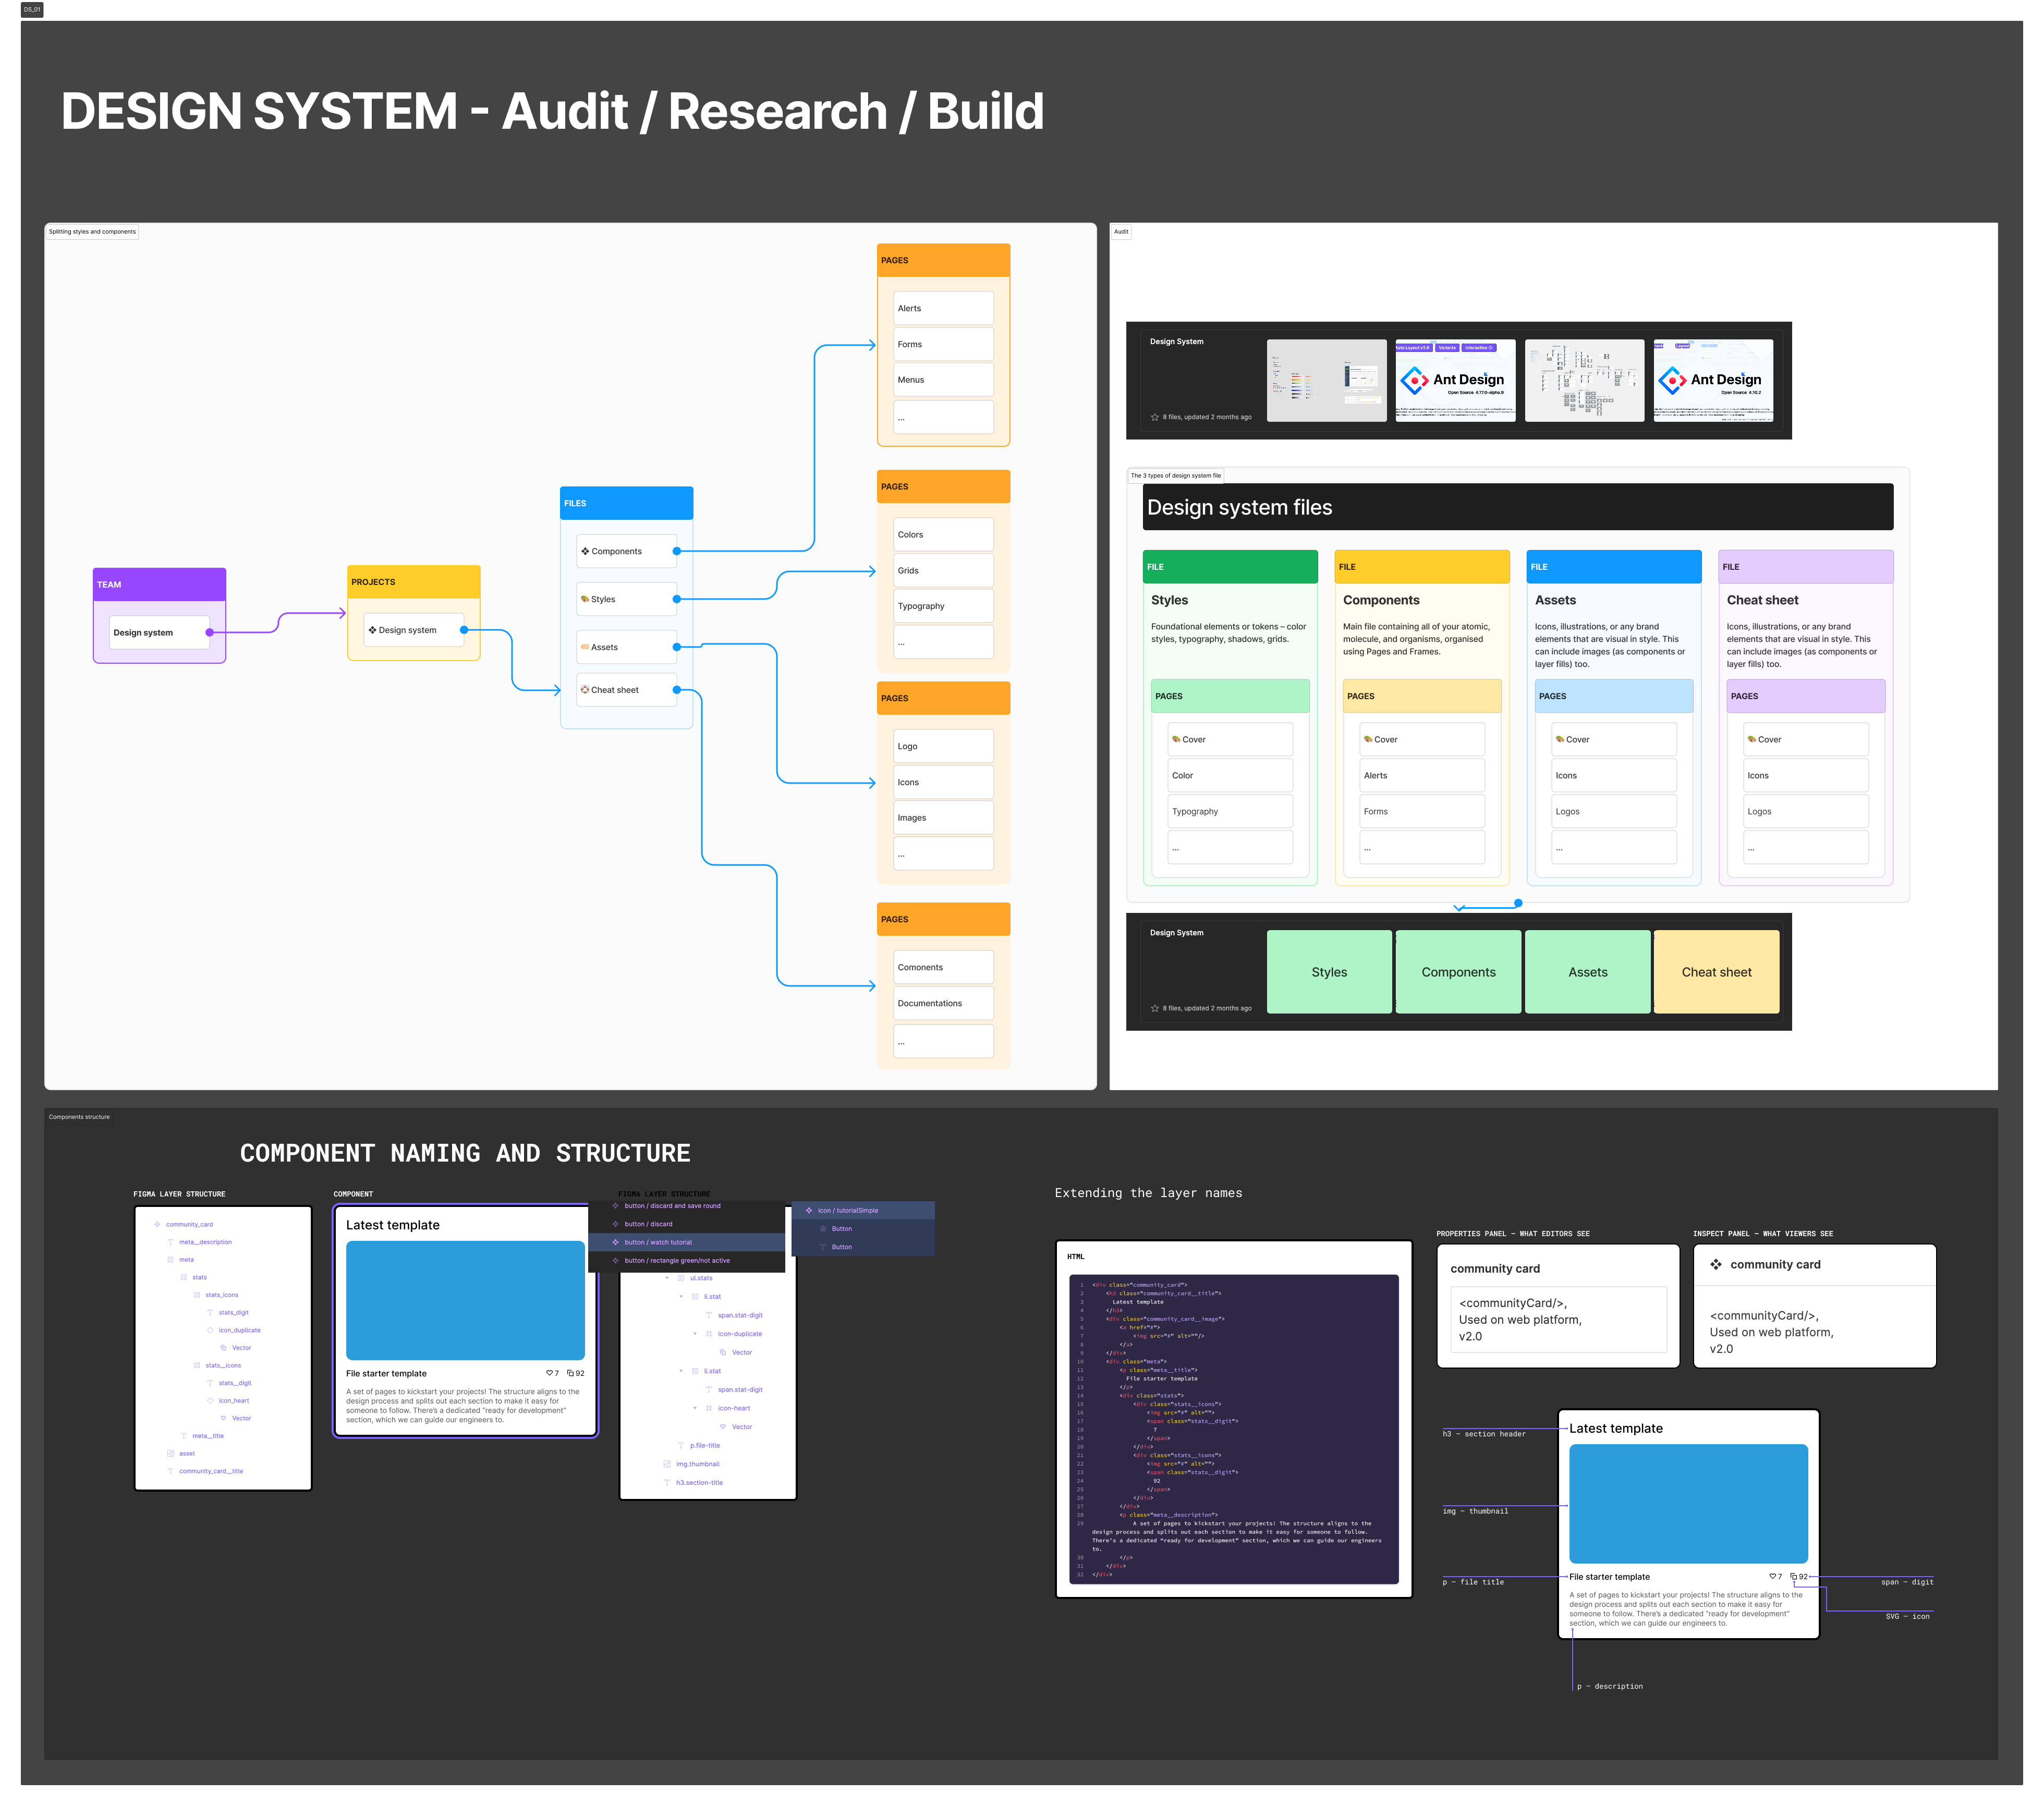Click the emoji icon beside Cheat sheet in FILES

click(x=585, y=690)
